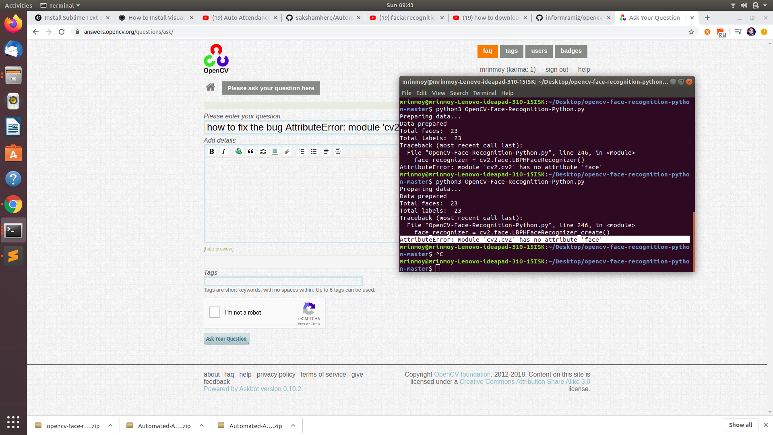Viewport: 773px width, 435px height.
Task: Insert heading using the heading icon
Action: 326,151
